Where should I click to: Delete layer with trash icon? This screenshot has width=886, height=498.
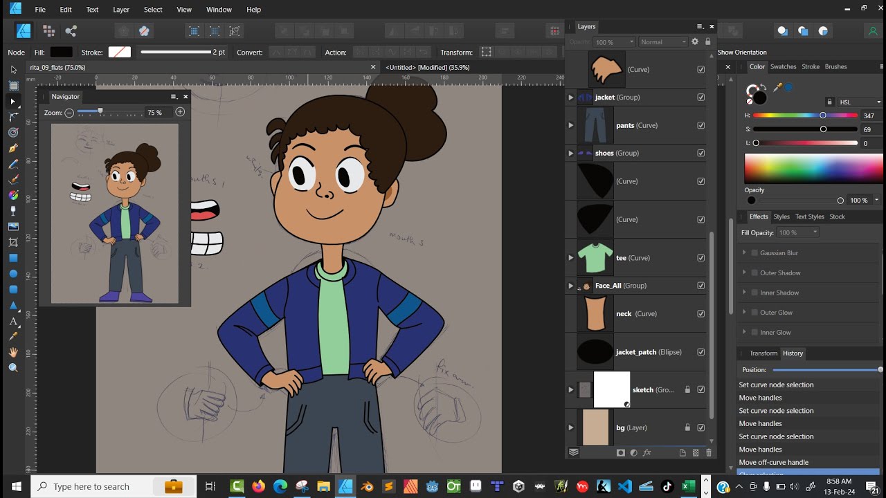click(708, 453)
